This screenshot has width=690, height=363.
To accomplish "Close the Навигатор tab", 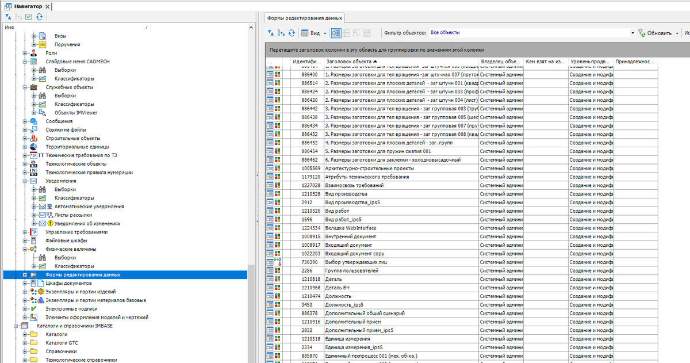I will click(46, 6).
